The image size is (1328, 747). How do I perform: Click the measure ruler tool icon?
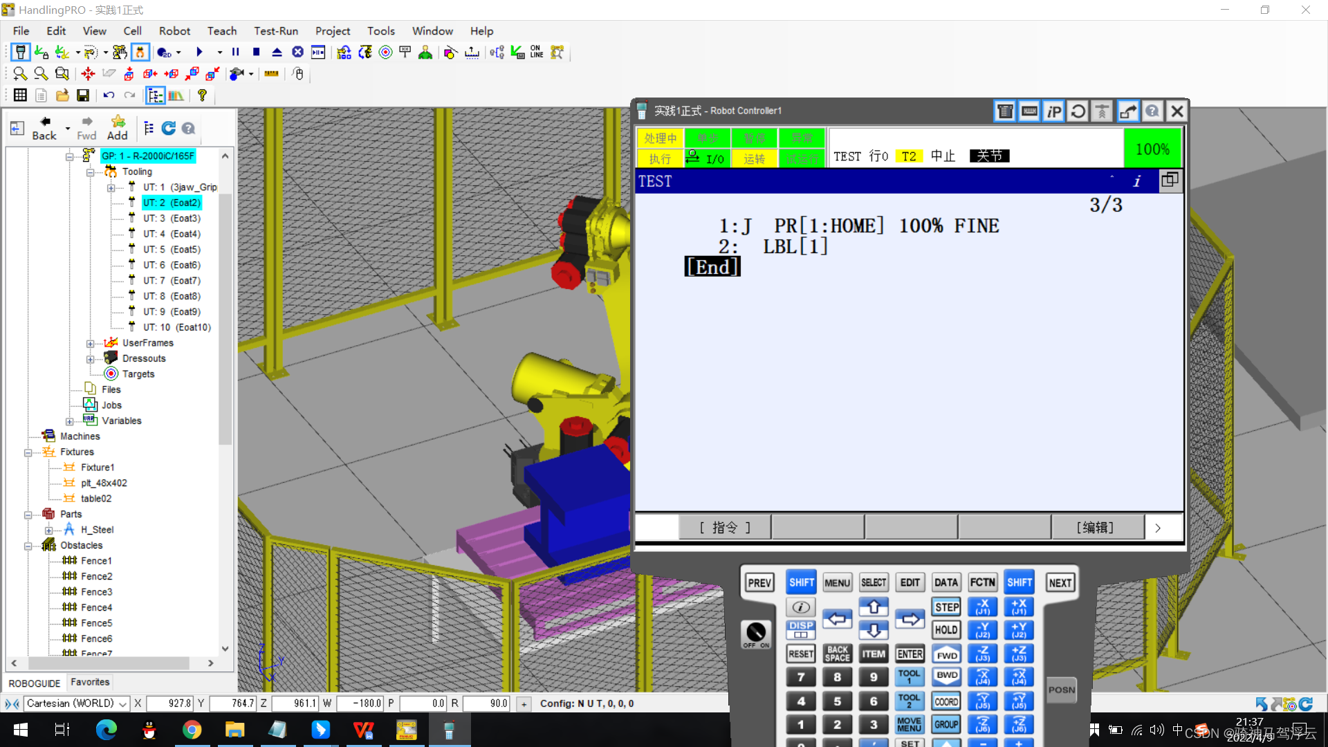(x=271, y=74)
